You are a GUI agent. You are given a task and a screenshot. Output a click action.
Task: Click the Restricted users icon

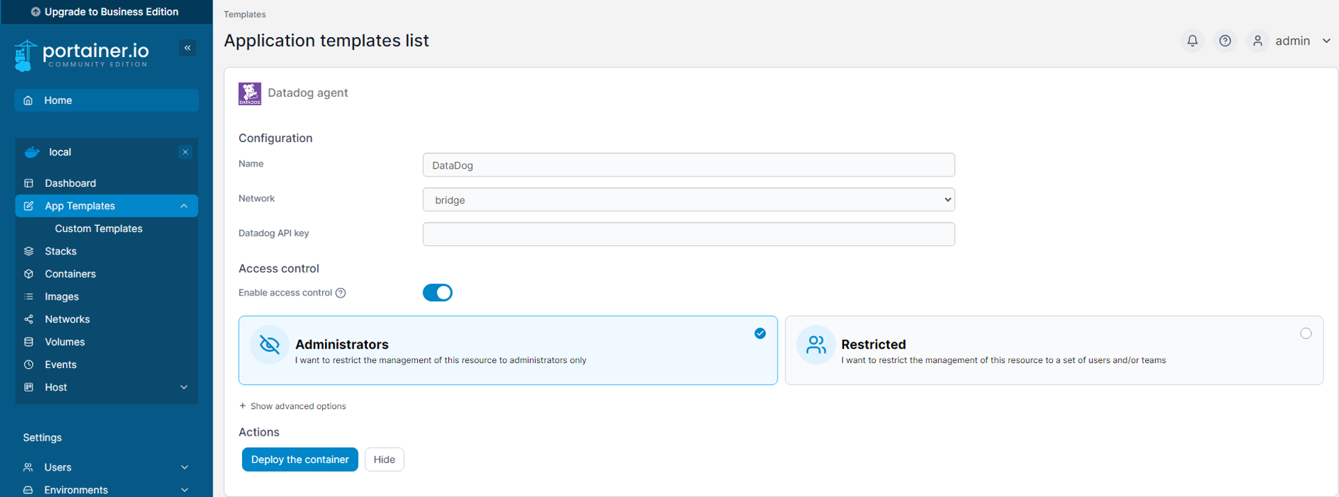[x=816, y=344]
